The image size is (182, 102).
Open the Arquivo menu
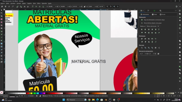click(3, 3)
